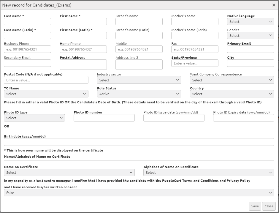Select the Birth date input field

139,142
